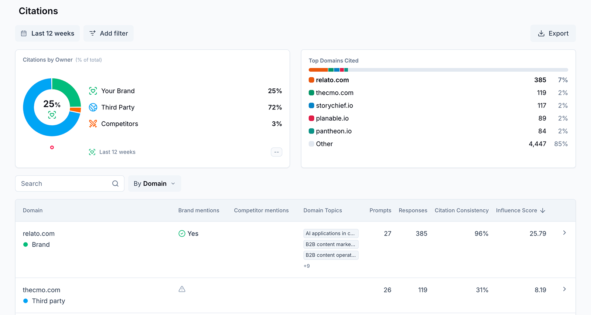Click the orange relato.com color swatch
The height and width of the screenshot is (315, 591).
point(311,80)
